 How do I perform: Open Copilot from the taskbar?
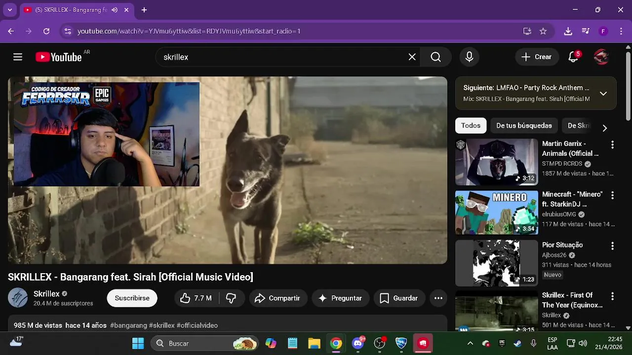pyautogui.click(x=271, y=343)
